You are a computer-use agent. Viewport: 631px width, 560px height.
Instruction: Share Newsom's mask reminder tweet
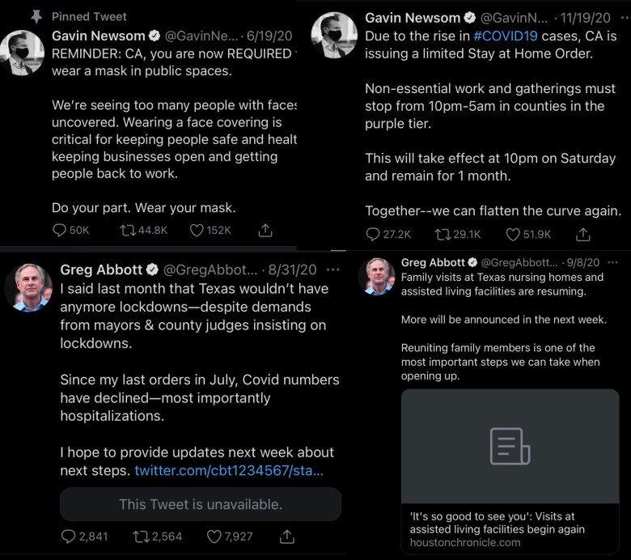click(x=265, y=231)
